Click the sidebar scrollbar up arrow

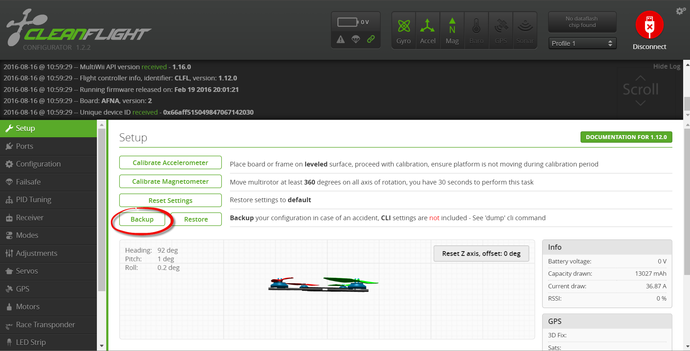point(102,125)
